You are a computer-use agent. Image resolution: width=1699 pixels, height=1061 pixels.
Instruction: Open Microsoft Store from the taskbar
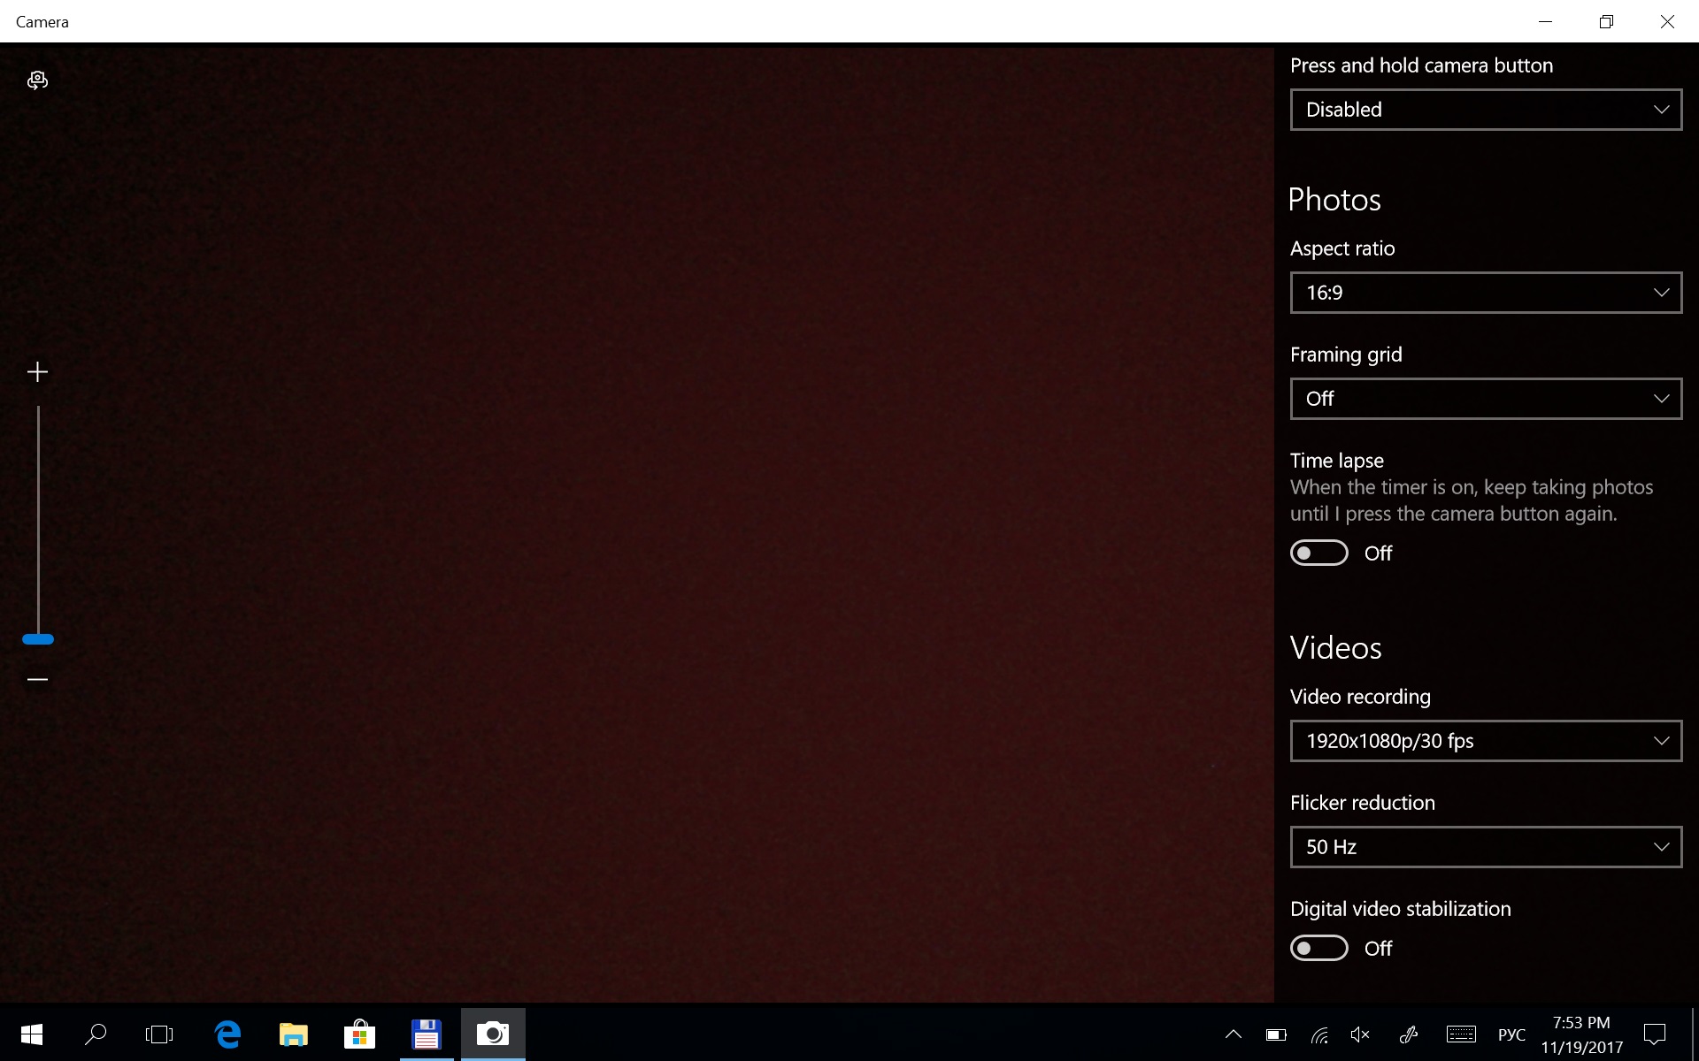pos(359,1034)
